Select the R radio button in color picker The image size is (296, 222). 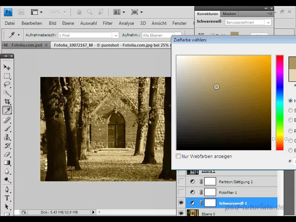point(290,131)
